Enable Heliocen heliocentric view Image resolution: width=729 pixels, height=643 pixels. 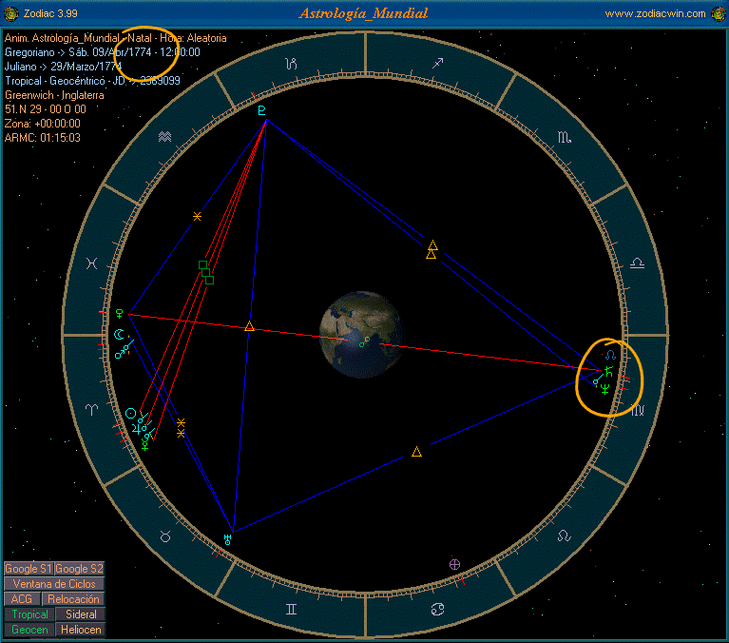(x=81, y=630)
